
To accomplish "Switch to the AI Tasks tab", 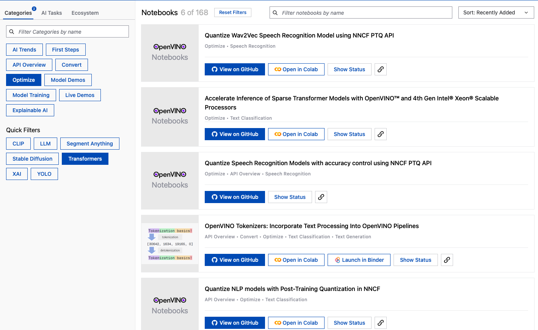I will pyautogui.click(x=52, y=13).
